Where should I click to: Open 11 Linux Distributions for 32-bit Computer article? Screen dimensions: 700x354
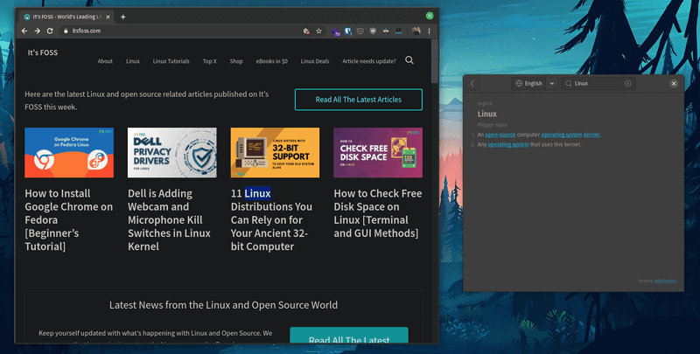pyautogui.click(x=271, y=219)
